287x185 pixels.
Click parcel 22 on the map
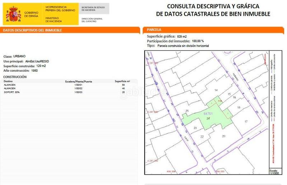click(x=202, y=137)
